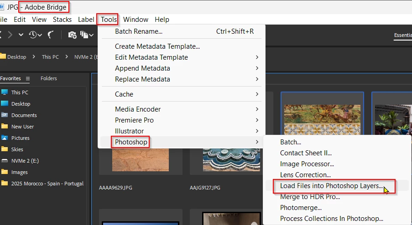Select Image Processor
This screenshot has width=412, height=225.
pos(337,164)
